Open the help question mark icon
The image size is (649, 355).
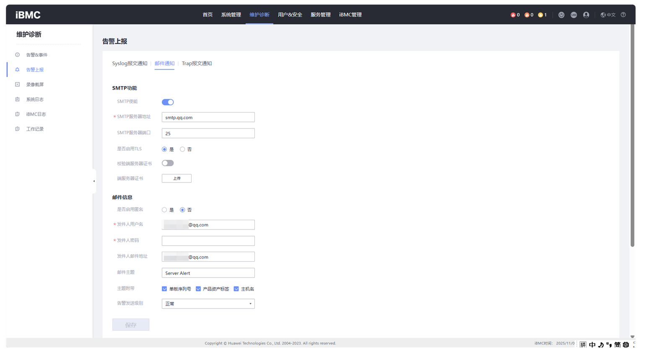(623, 15)
